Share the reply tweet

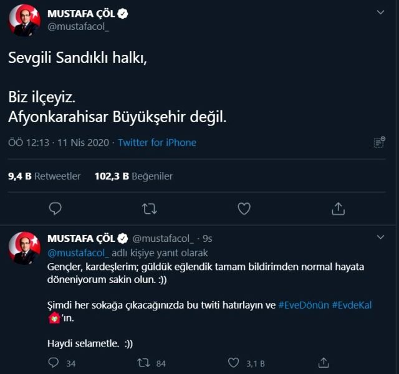(324, 362)
